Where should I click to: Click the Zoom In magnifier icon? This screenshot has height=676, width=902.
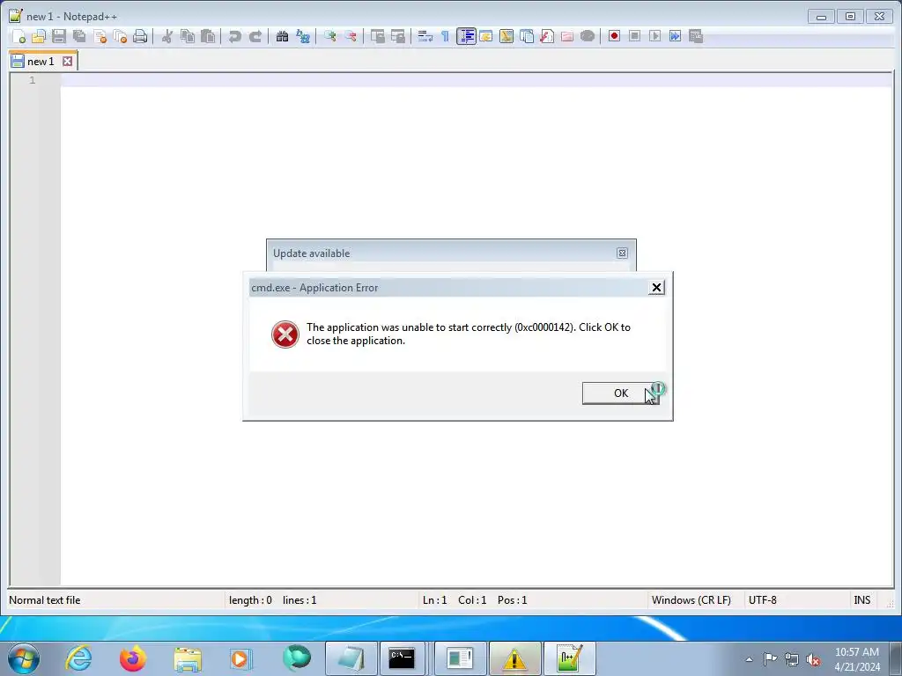329,36
